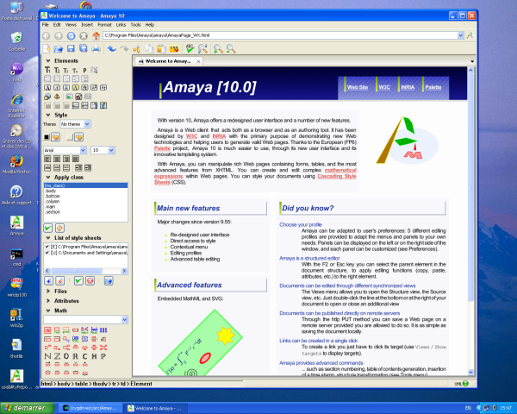Click the Web Site link in banner
The width and height of the screenshot is (517, 414).
358,88
